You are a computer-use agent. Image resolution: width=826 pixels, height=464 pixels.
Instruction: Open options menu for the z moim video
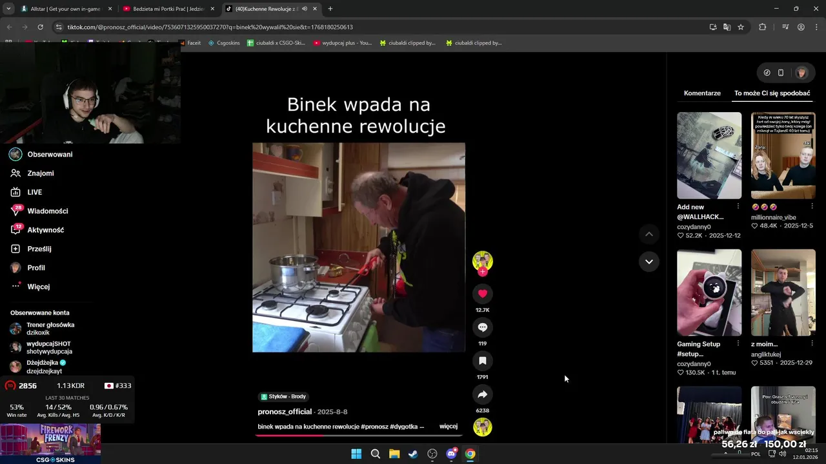[x=812, y=343]
